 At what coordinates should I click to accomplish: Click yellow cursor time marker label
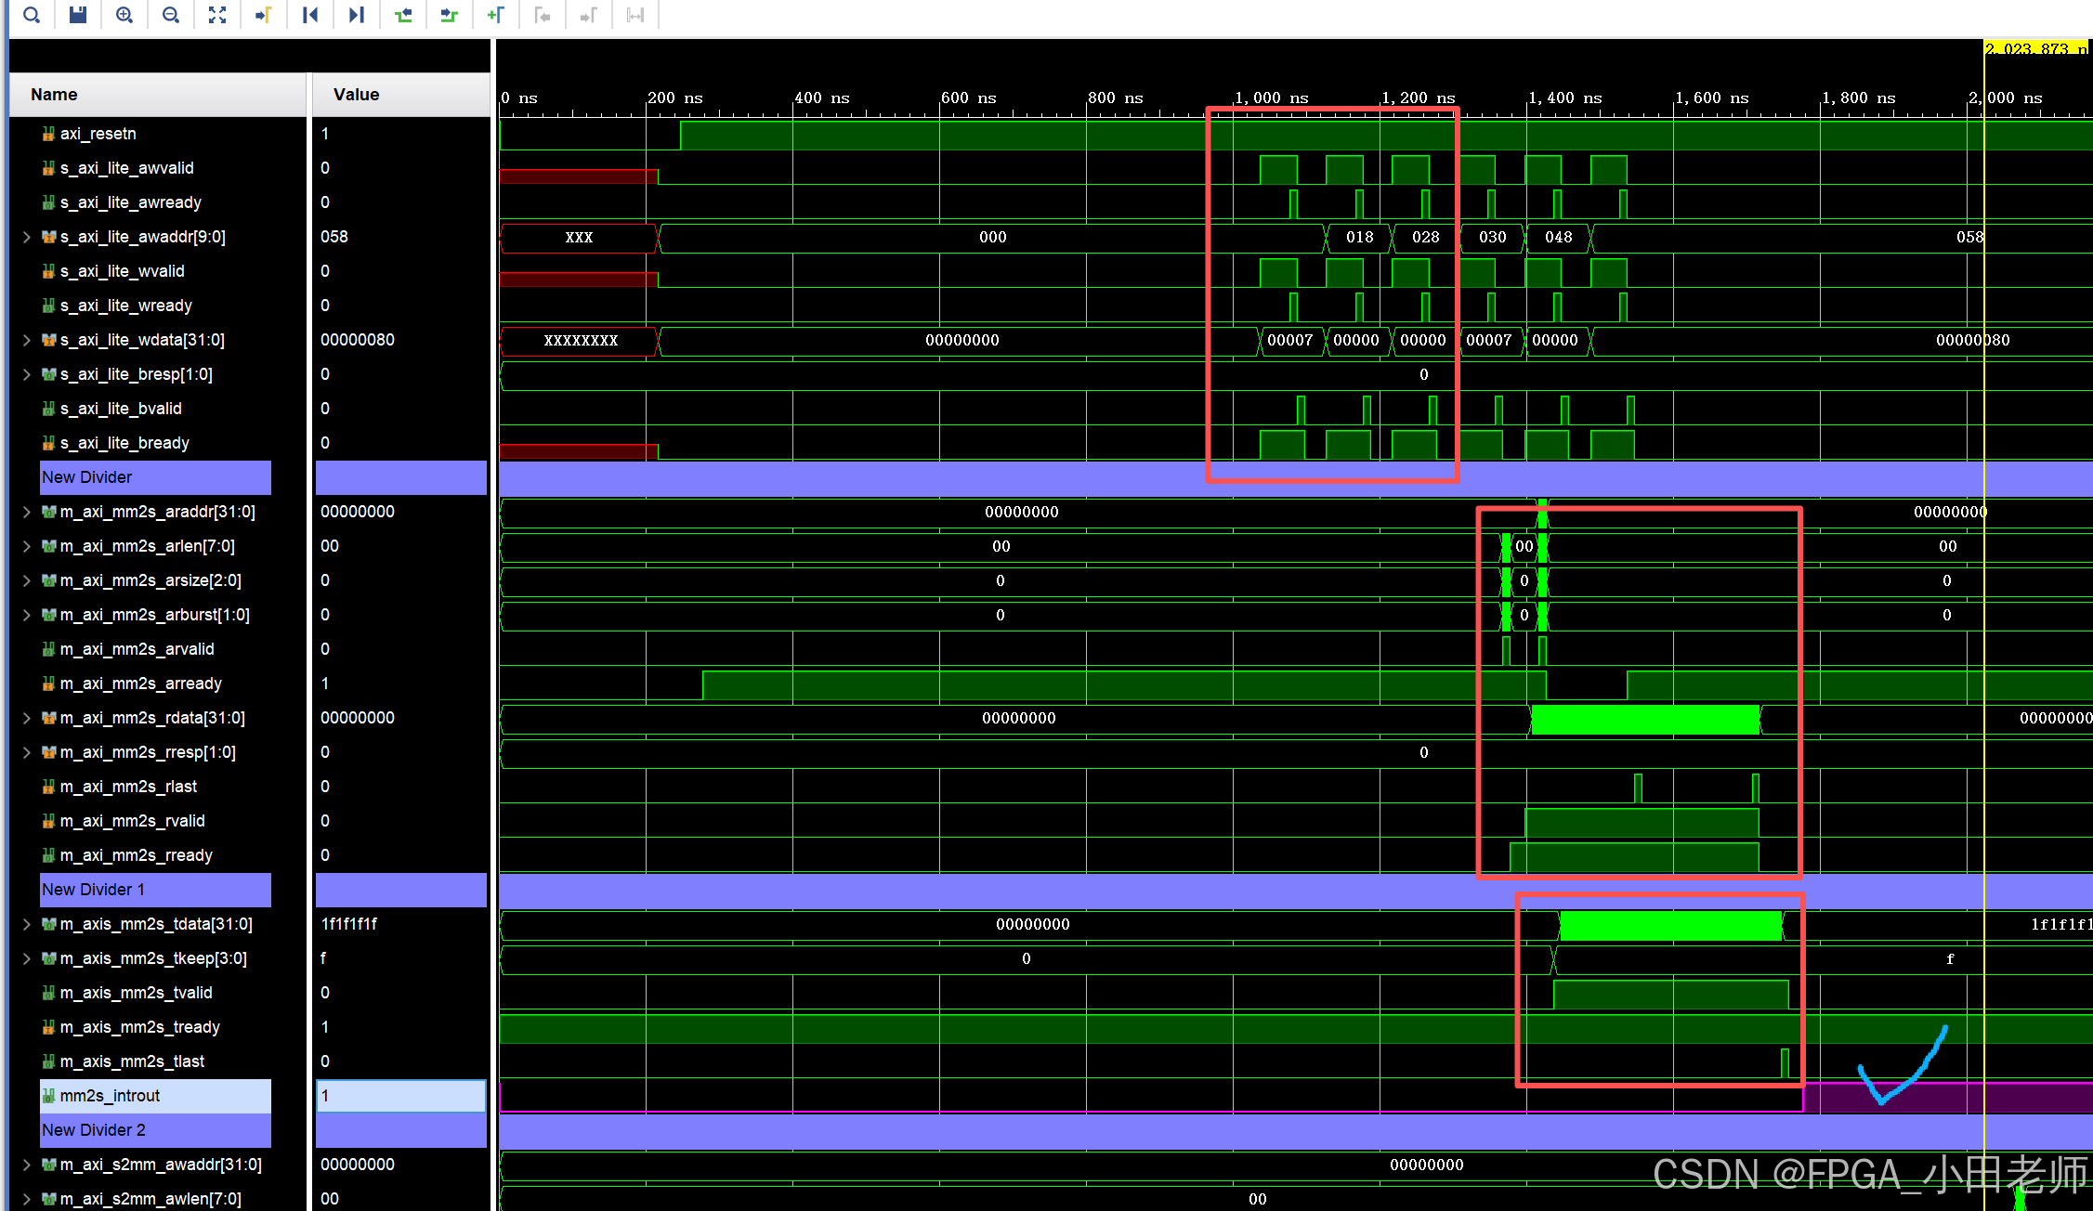tap(2034, 48)
